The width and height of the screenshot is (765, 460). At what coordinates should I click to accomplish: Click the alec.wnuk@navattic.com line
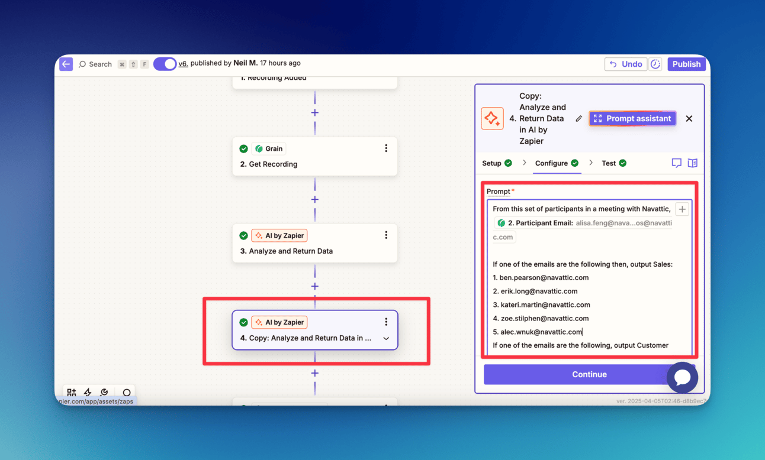coord(537,332)
